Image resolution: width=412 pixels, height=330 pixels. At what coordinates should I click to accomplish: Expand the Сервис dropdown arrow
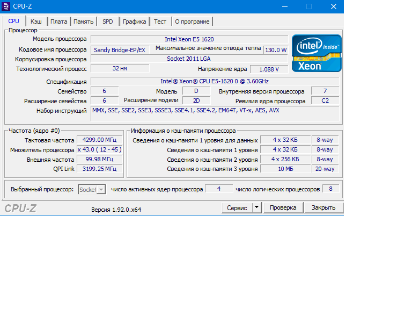pos(257,208)
